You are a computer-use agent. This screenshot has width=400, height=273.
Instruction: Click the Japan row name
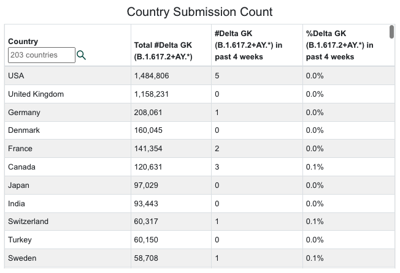click(18, 185)
